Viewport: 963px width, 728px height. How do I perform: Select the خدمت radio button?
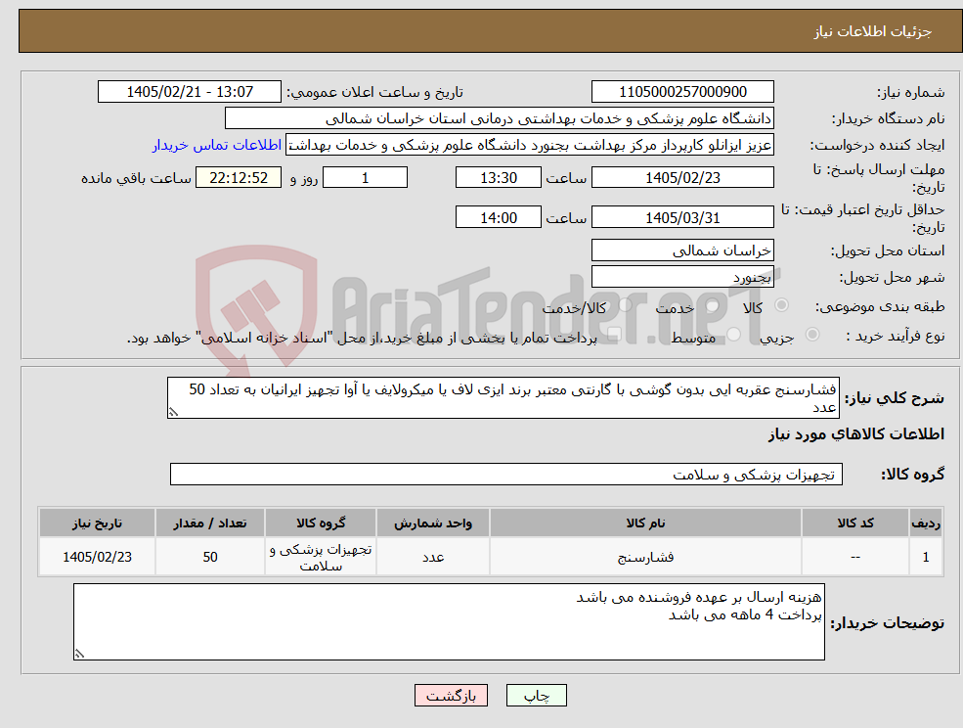click(713, 305)
